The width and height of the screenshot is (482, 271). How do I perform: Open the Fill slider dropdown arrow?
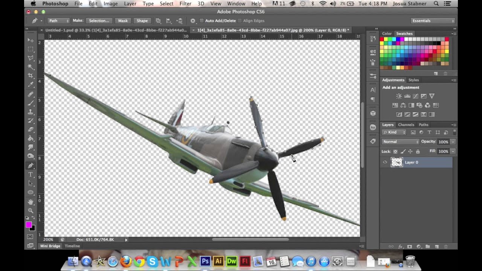[453, 151]
